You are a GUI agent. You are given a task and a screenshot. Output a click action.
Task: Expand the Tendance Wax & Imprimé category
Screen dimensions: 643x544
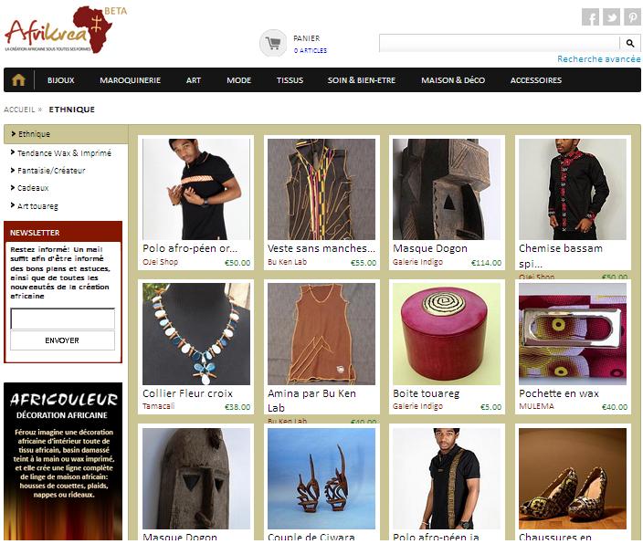[x=60, y=153]
